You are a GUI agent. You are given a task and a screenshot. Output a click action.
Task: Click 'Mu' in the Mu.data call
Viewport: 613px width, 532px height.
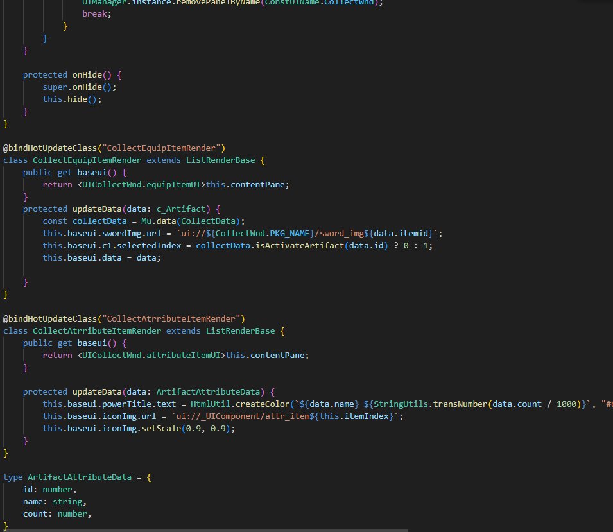(146, 221)
